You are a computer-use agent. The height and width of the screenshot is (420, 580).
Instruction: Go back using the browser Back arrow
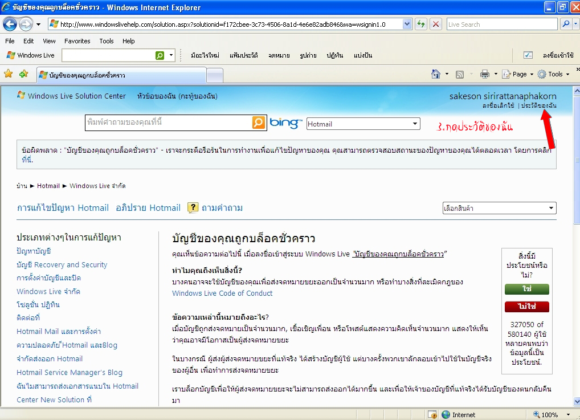(x=10, y=25)
